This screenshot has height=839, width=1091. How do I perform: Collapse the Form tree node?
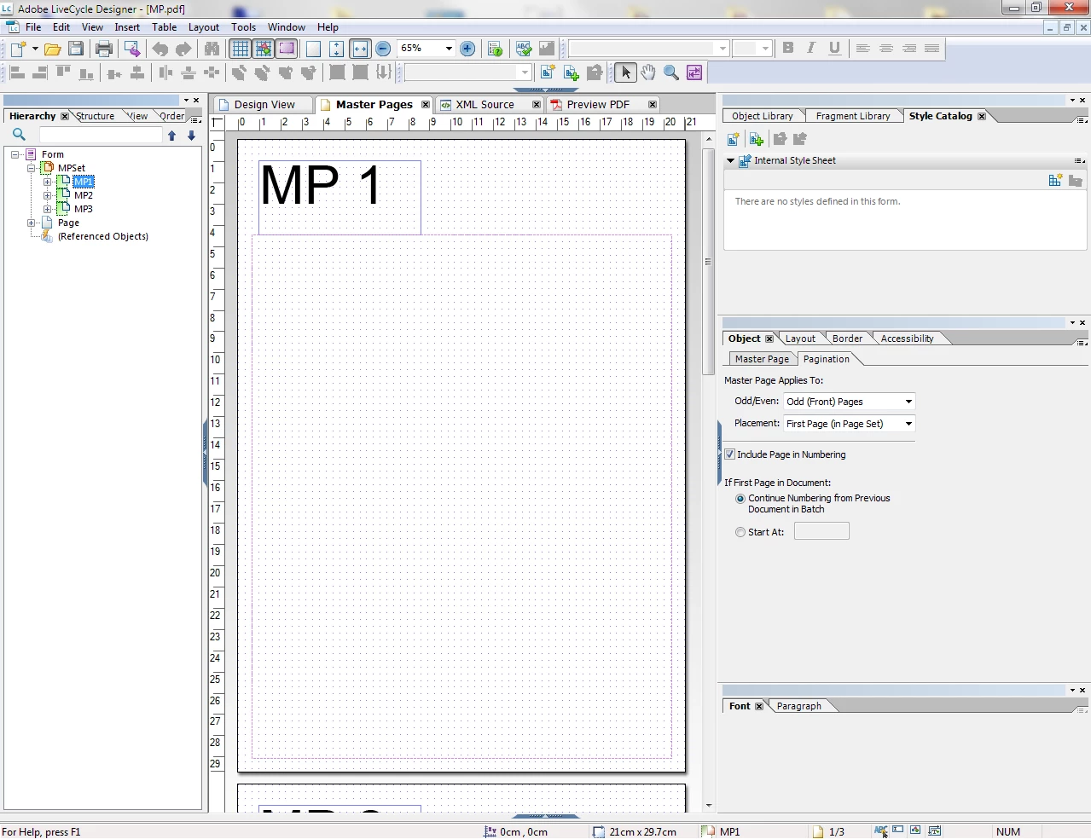[15, 154]
